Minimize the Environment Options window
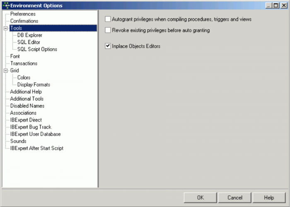 [269, 5]
